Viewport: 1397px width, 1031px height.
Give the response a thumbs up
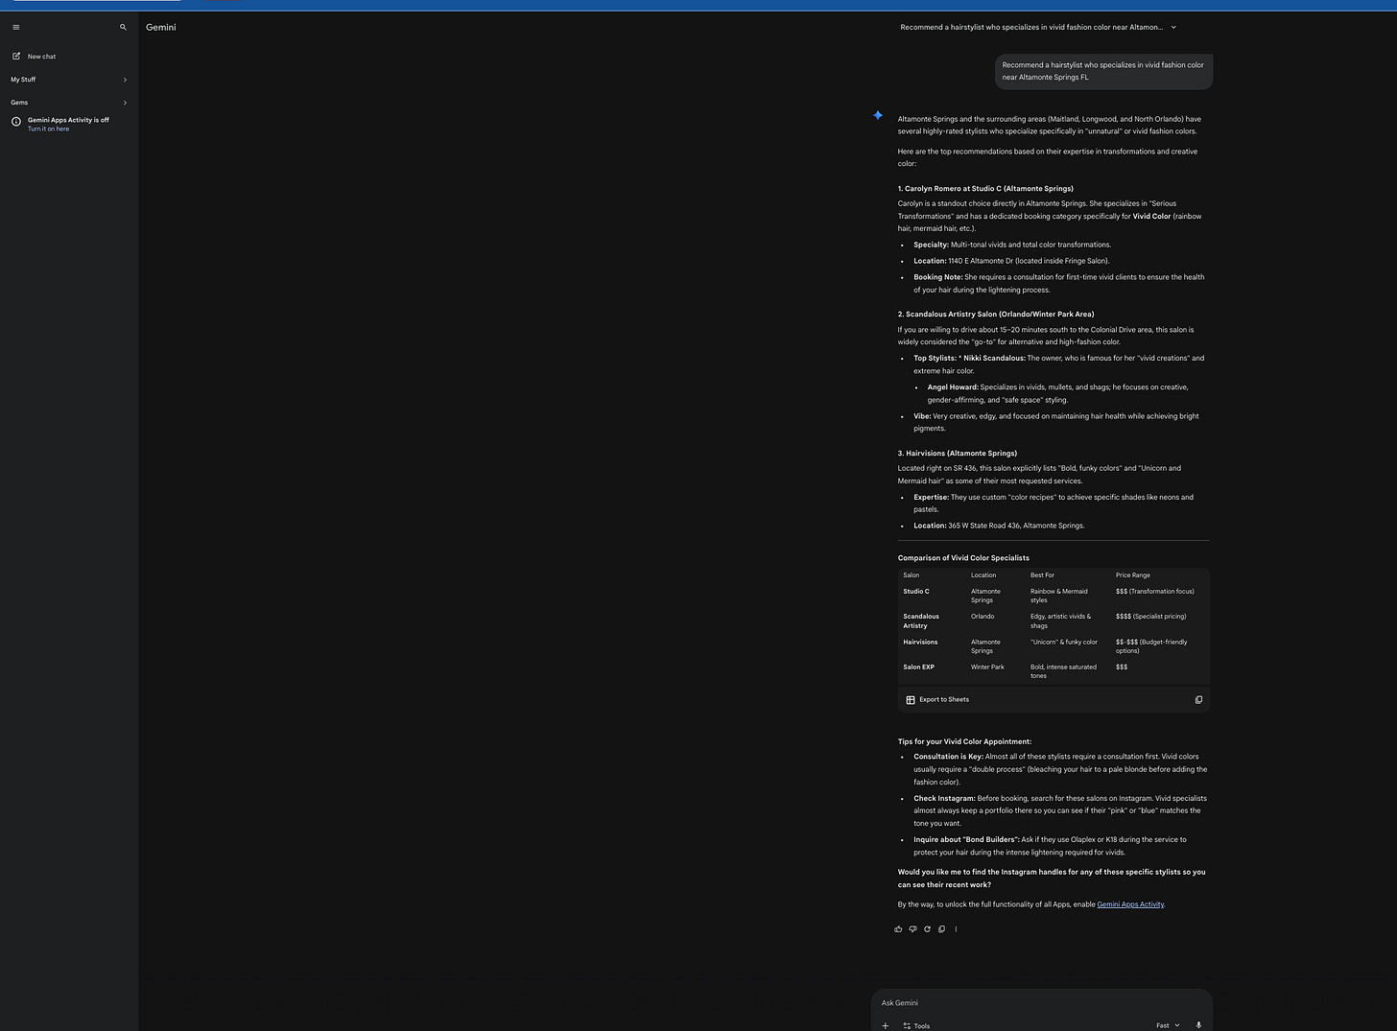tap(898, 929)
